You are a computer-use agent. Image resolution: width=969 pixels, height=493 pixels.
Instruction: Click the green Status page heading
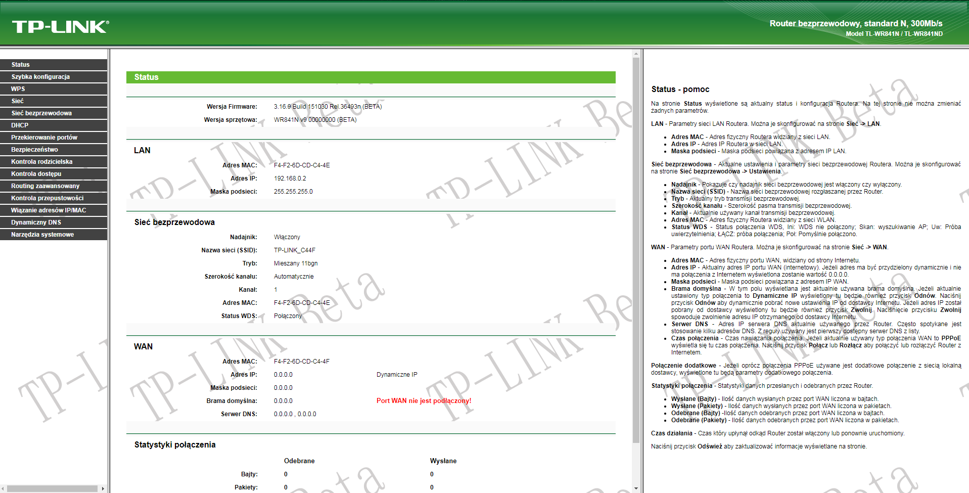371,77
